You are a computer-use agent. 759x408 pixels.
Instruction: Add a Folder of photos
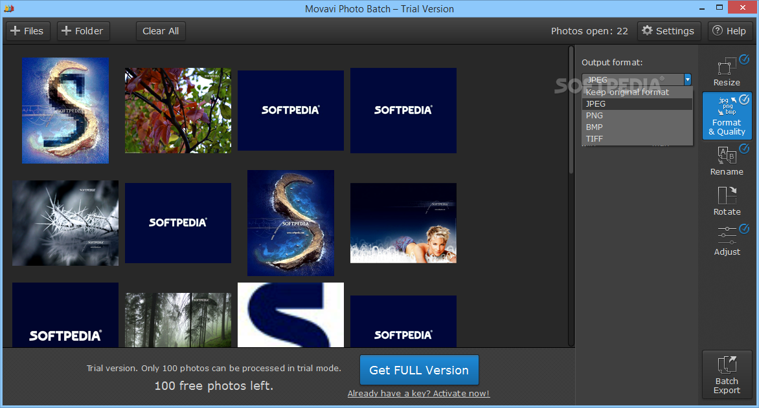pos(83,31)
